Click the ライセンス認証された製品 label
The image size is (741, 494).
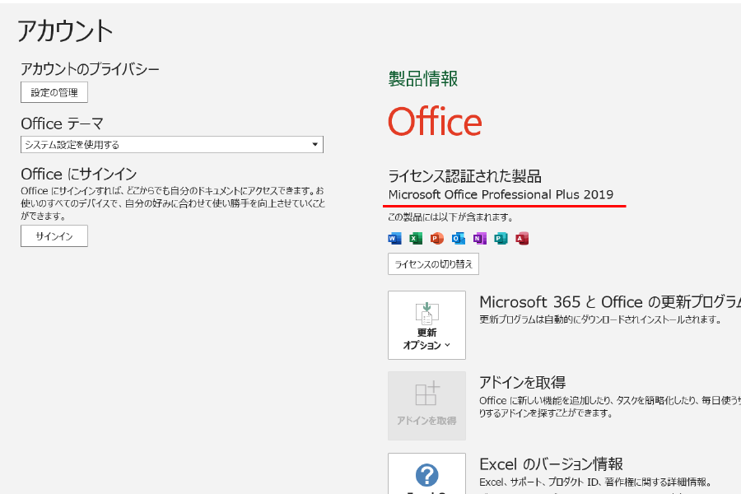pyautogui.click(x=464, y=176)
